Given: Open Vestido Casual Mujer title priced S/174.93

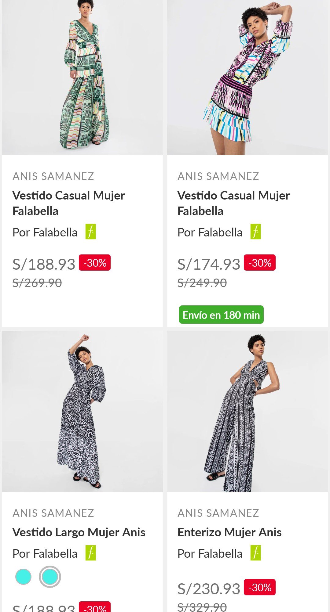Looking at the screenshot, I should 234,203.
